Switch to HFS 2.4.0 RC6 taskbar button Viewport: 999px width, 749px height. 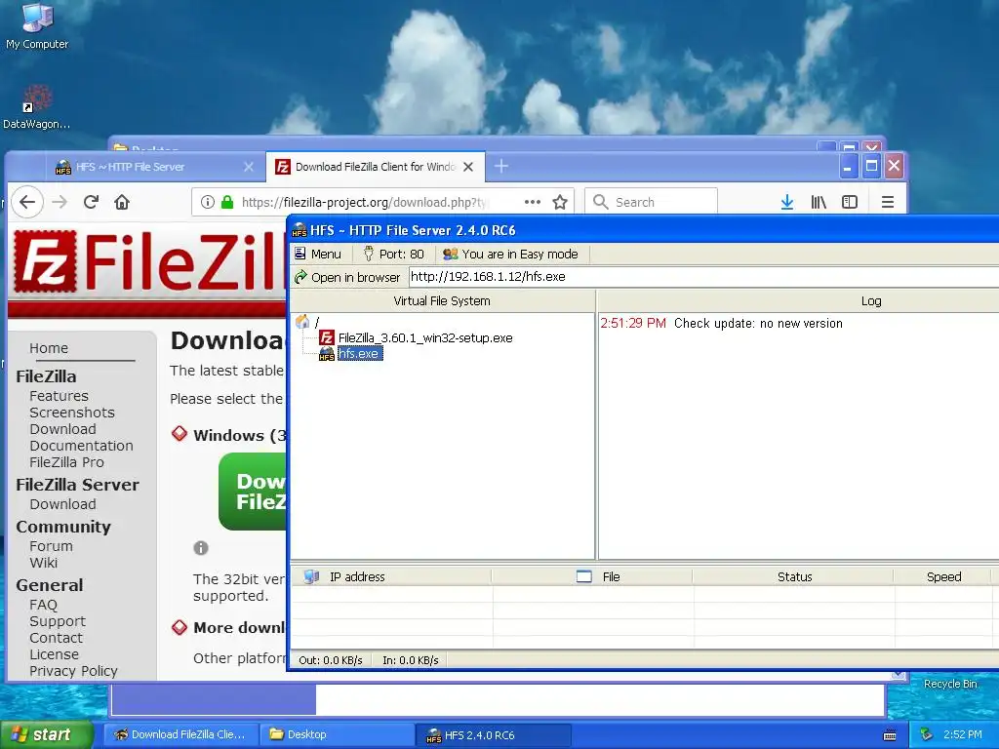pyautogui.click(x=493, y=735)
